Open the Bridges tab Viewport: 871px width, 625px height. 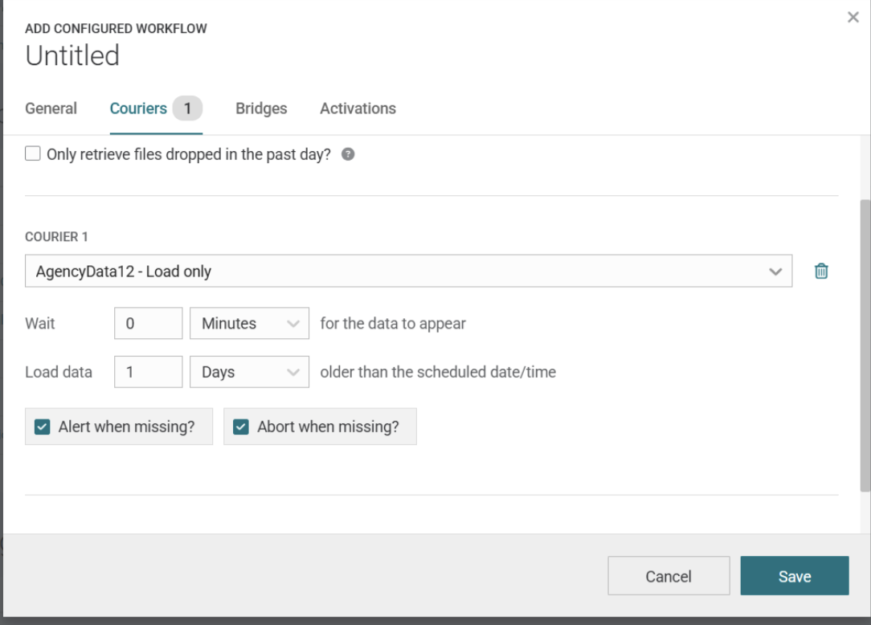(x=261, y=108)
